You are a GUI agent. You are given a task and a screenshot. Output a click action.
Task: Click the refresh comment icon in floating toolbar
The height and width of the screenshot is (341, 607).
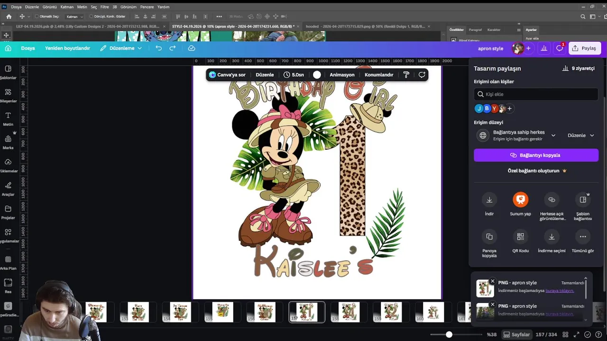(x=422, y=75)
